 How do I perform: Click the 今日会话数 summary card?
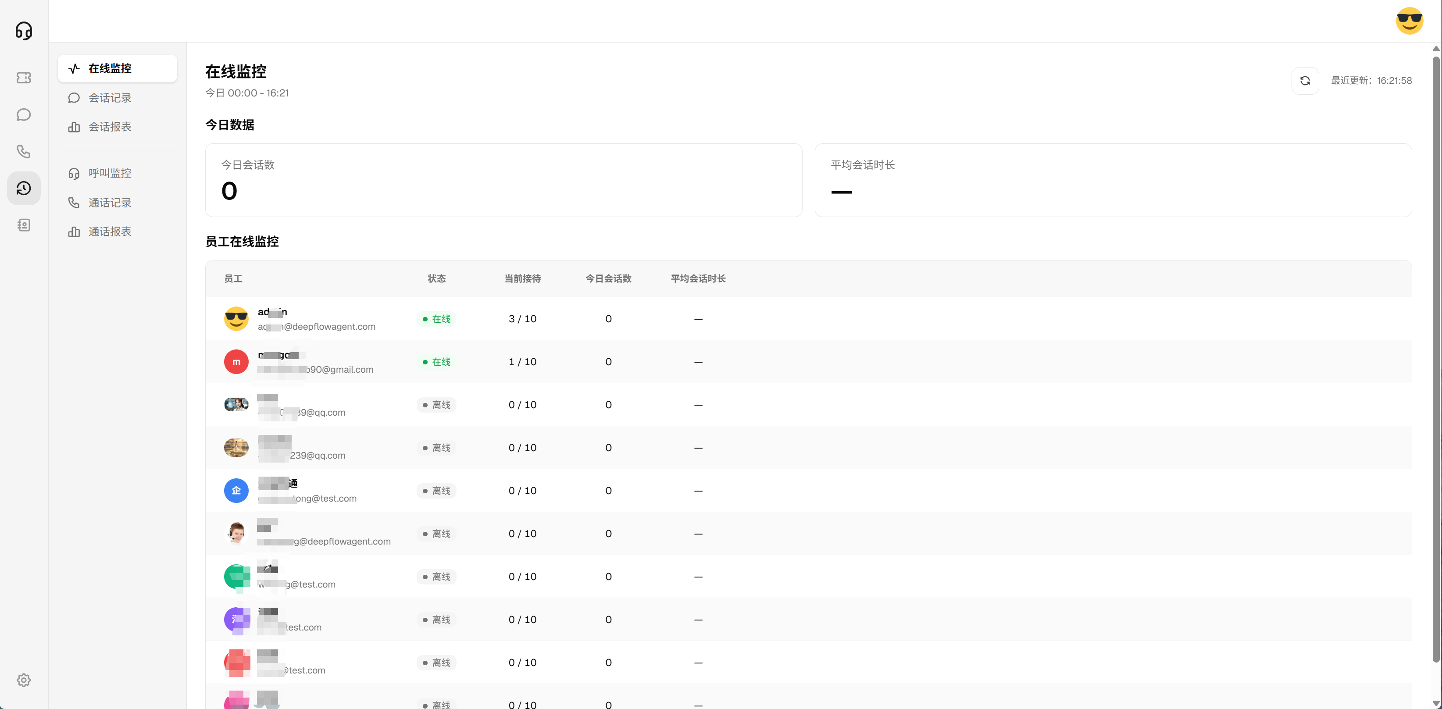[503, 180]
